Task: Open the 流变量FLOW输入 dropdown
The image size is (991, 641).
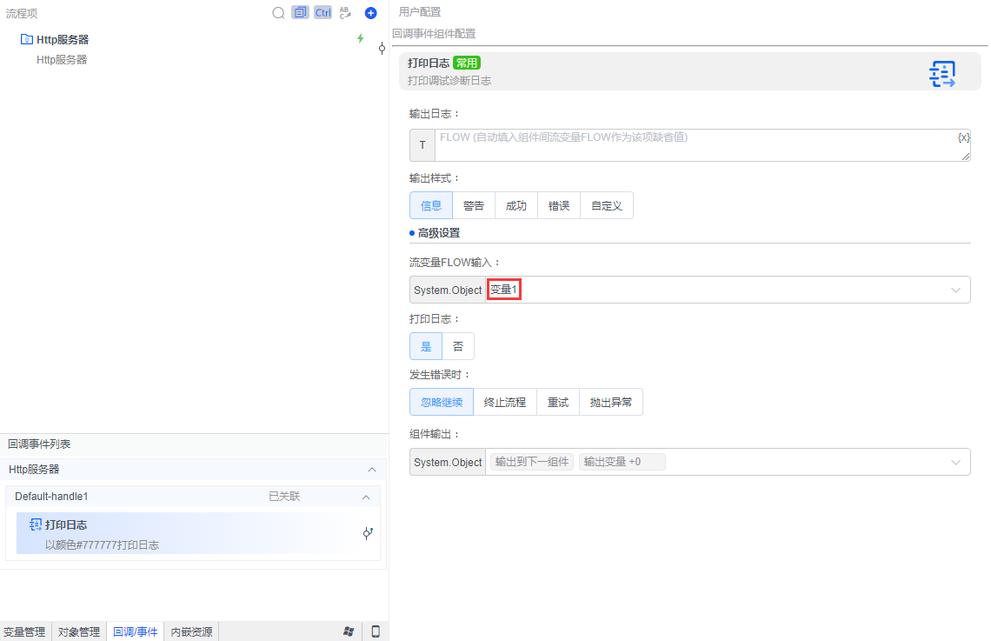Action: tap(954, 289)
